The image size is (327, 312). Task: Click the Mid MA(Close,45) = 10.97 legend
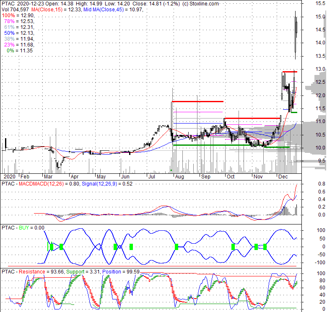[113, 9]
